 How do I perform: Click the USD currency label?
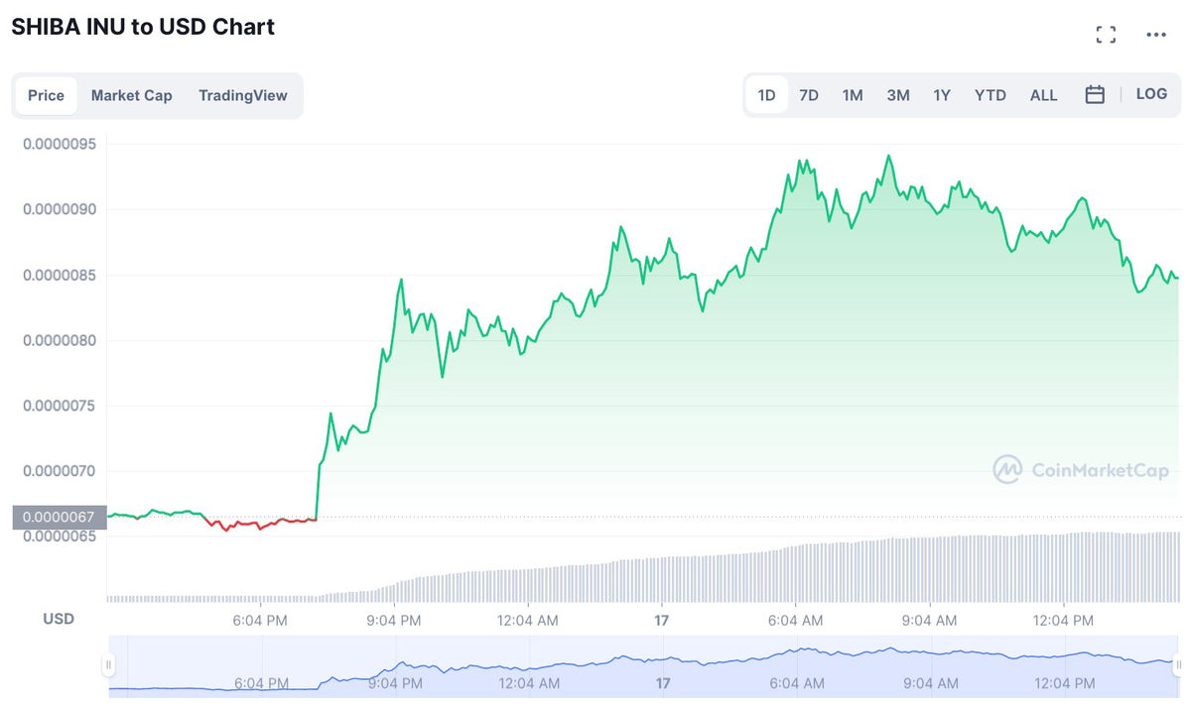[59, 618]
